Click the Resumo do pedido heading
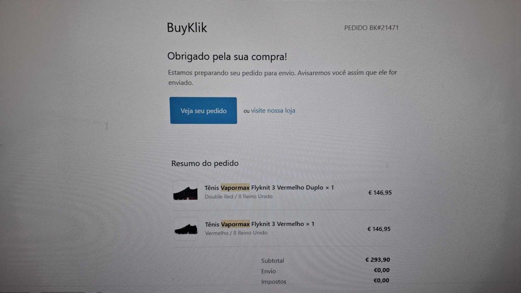The image size is (521, 293). pyautogui.click(x=205, y=163)
